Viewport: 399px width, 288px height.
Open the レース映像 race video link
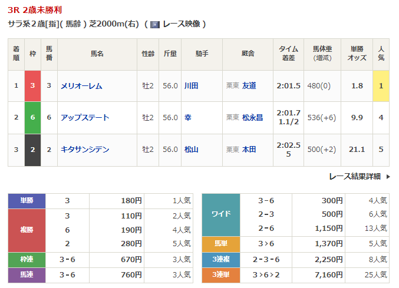point(183,24)
